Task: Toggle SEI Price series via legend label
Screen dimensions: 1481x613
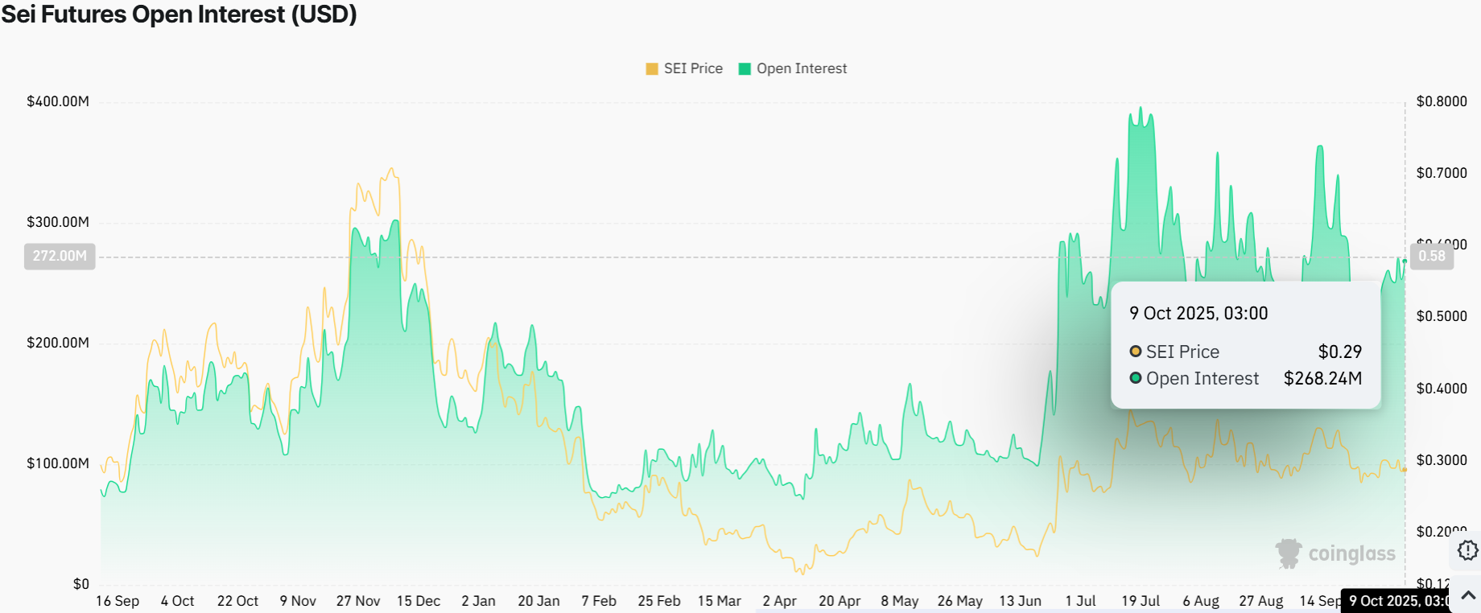Action: 693,68
